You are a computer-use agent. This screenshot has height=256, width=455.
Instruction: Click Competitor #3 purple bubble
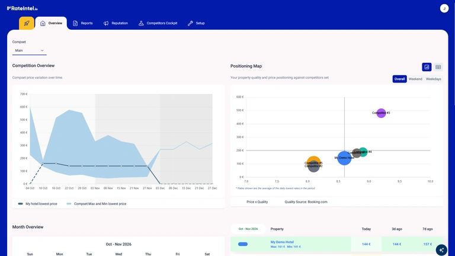(x=381, y=113)
